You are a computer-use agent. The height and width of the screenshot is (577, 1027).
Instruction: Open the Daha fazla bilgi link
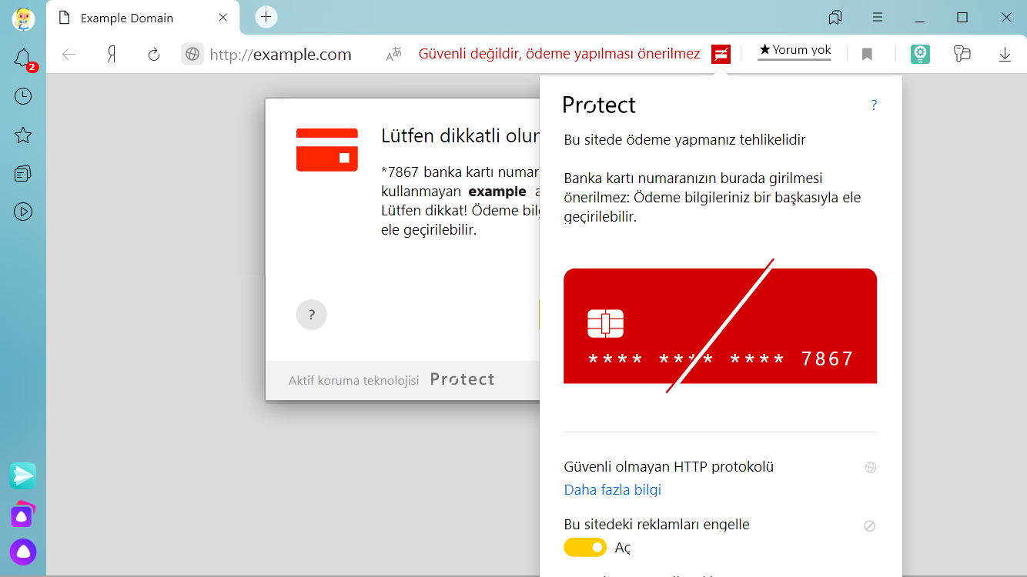[613, 490]
